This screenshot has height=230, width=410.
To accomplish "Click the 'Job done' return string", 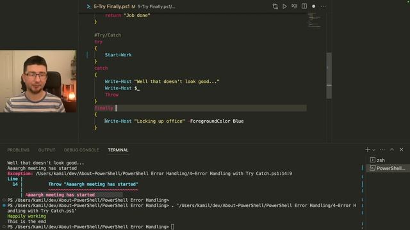I will pyautogui.click(x=136, y=15).
